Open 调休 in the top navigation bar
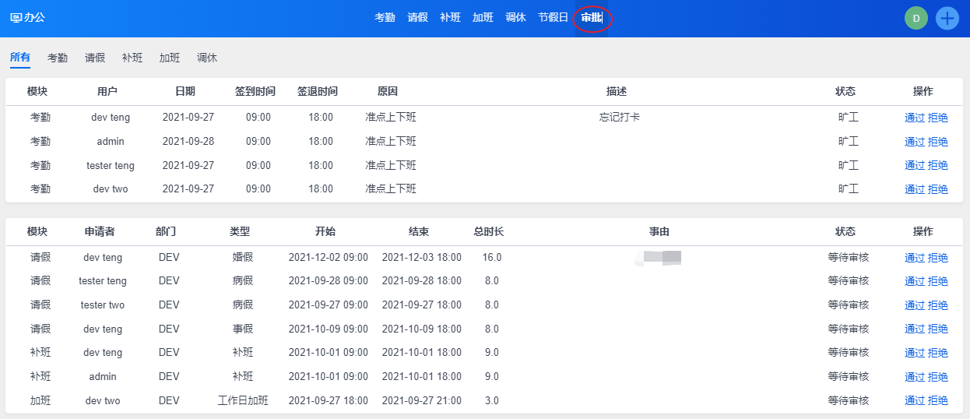Image resolution: width=970 pixels, height=419 pixels. 515,17
